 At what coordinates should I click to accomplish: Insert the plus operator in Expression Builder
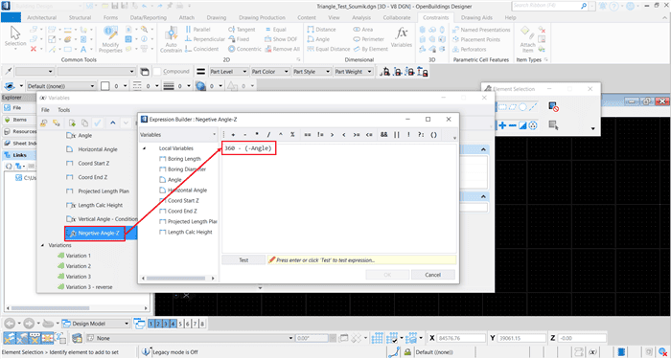point(233,135)
